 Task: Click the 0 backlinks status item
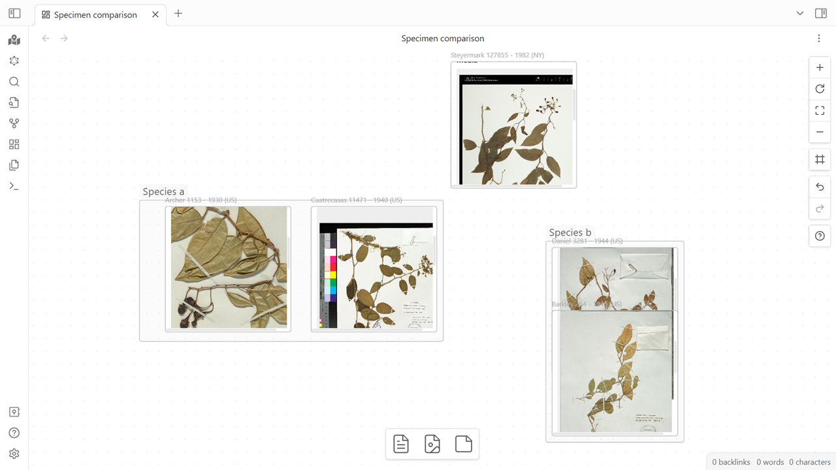tap(731, 462)
